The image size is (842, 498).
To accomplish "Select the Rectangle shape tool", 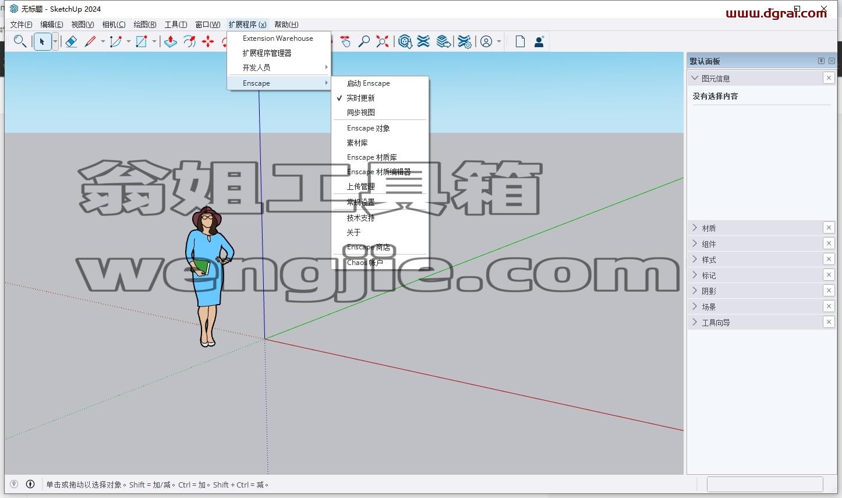I will click(x=141, y=41).
